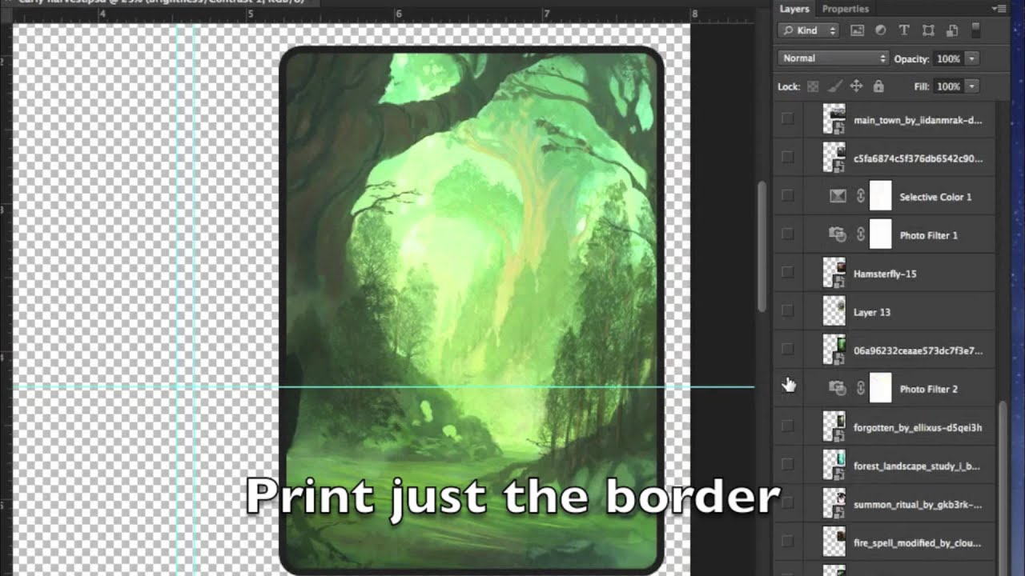Open the Layers panel flyout menu
This screenshot has width=1025, height=576.
[x=999, y=9]
